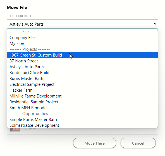Pick Solmsstrasse Development opportunity

coord(82,125)
